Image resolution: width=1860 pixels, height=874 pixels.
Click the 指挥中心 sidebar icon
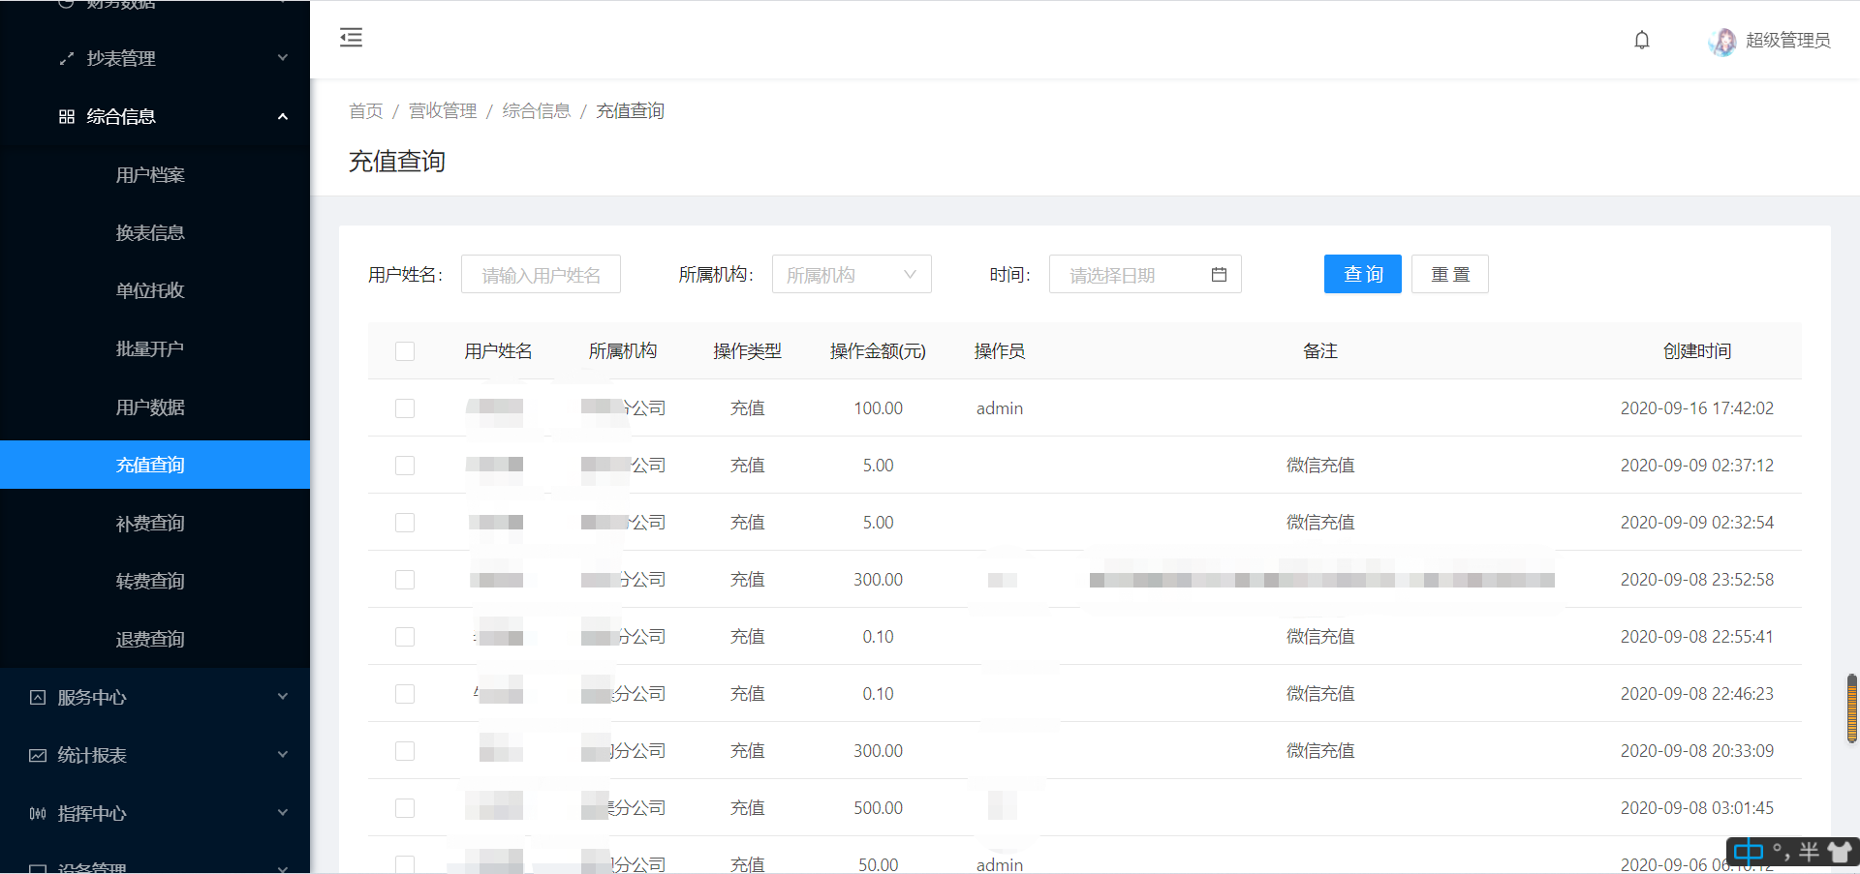click(x=38, y=814)
